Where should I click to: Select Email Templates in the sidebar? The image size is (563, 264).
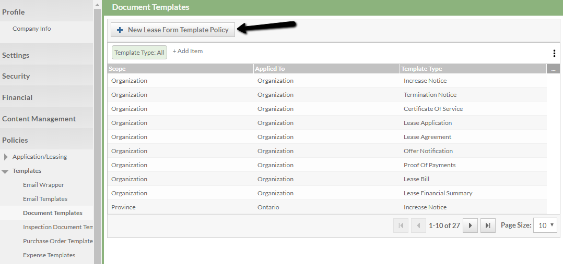tap(45, 199)
